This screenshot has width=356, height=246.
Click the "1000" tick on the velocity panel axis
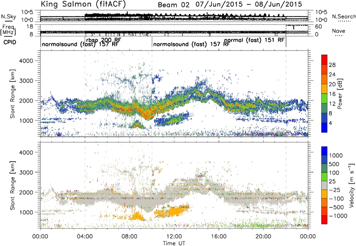[26, 212]
